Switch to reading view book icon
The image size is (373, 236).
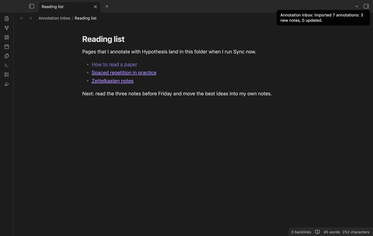point(317,232)
